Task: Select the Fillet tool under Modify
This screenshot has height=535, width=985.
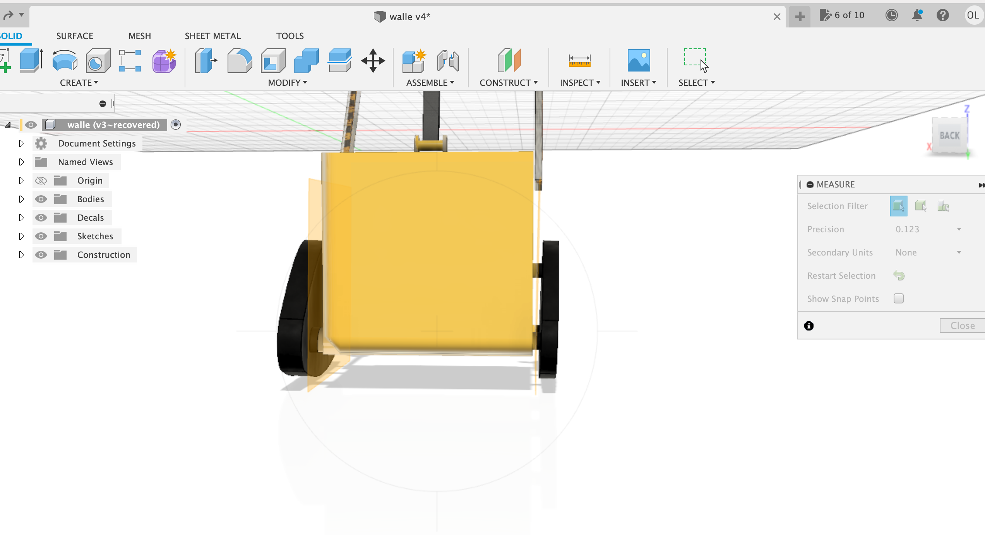Action: (x=240, y=61)
